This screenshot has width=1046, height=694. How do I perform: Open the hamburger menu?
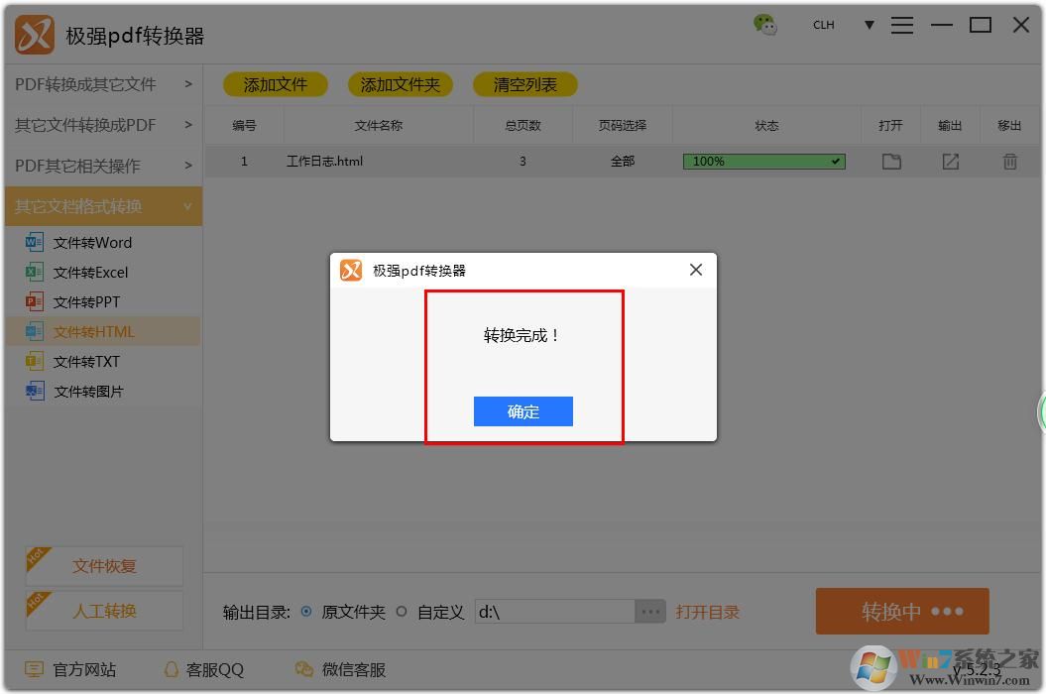[901, 25]
